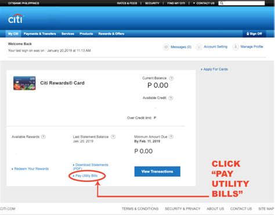This screenshot has height=215, width=275.
Task: Click About Us footer link
Action: point(215,209)
